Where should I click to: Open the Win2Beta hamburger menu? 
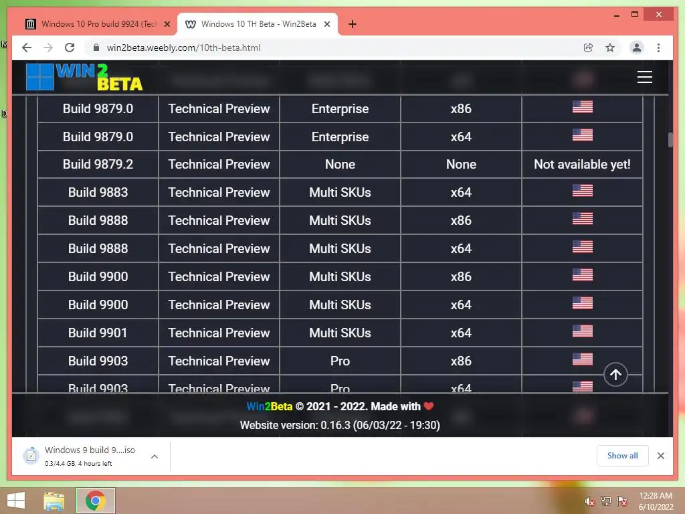pyautogui.click(x=644, y=77)
